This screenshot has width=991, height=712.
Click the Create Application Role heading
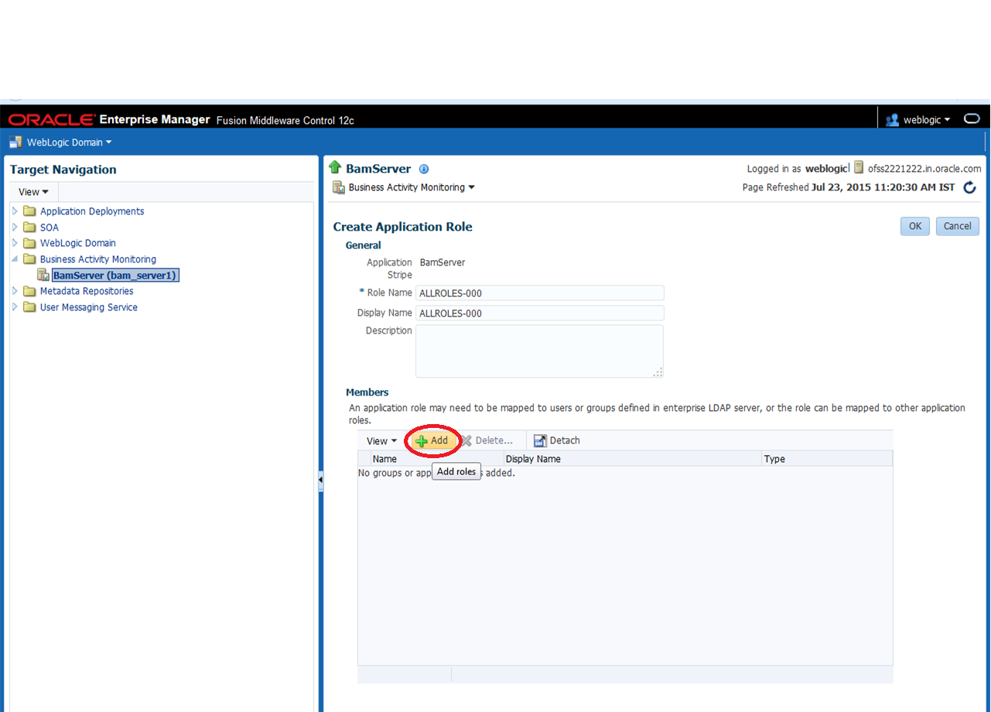[x=403, y=227]
